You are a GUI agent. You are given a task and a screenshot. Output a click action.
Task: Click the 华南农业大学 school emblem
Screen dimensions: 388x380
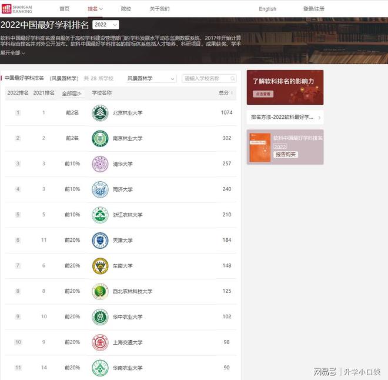(100, 368)
